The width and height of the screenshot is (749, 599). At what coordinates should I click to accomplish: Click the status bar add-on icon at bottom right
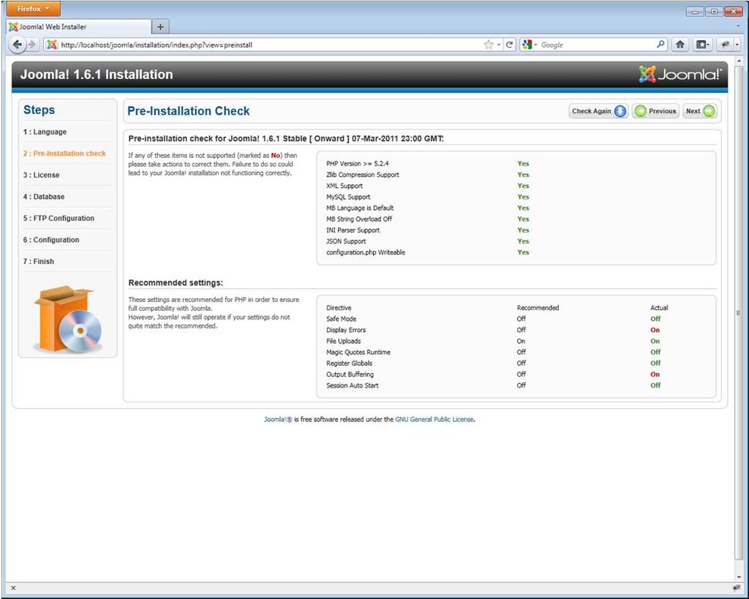click(x=736, y=587)
